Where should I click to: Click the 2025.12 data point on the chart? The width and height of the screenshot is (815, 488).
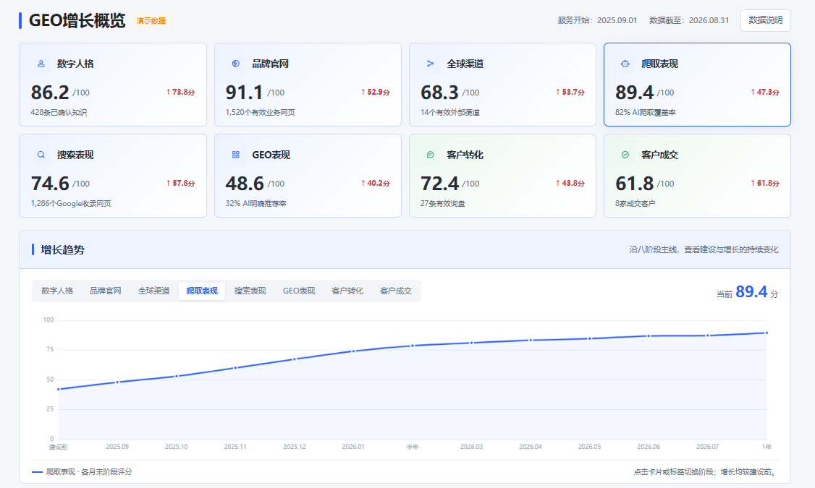click(294, 359)
